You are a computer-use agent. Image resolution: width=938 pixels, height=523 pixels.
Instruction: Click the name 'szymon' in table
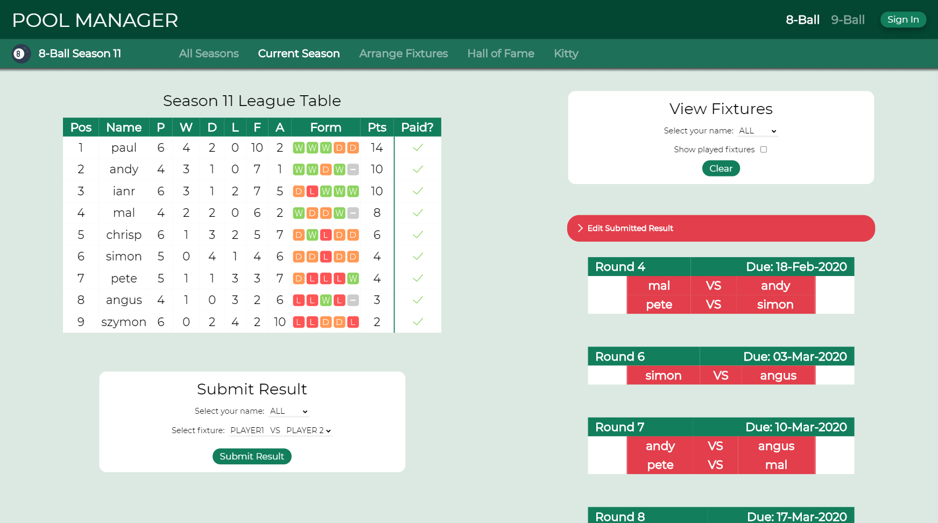click(124, 322)
